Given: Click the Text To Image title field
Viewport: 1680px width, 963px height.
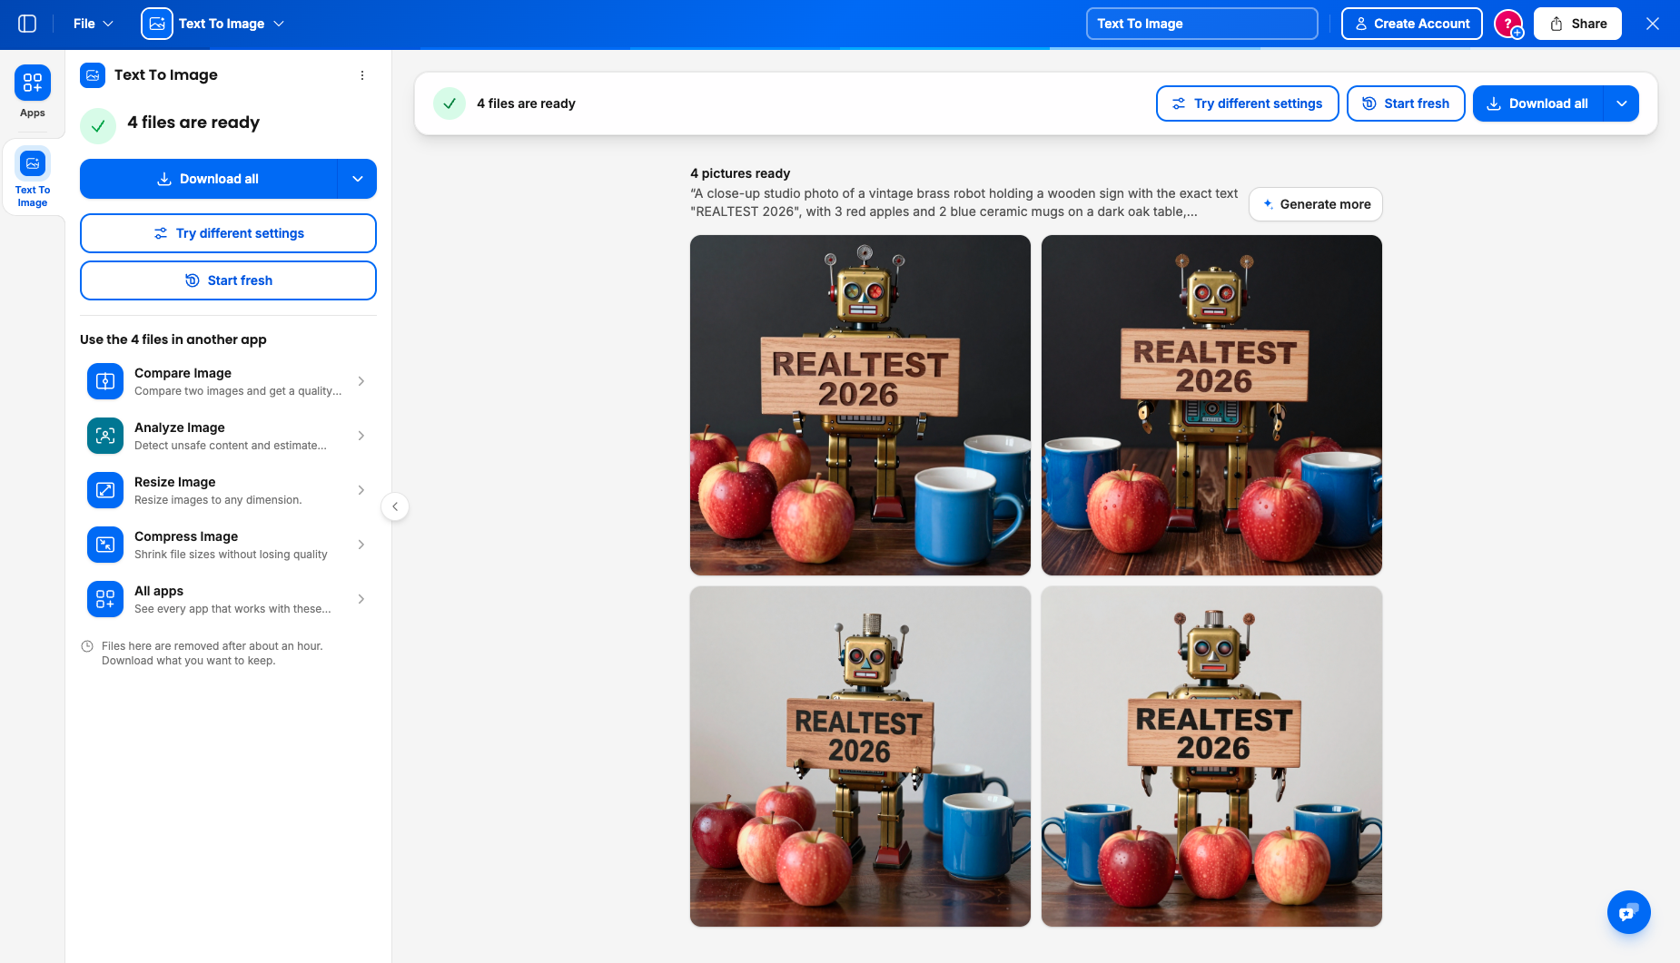Looking at the screenshot, I should pyautogui.click(x=1201, y=24).
